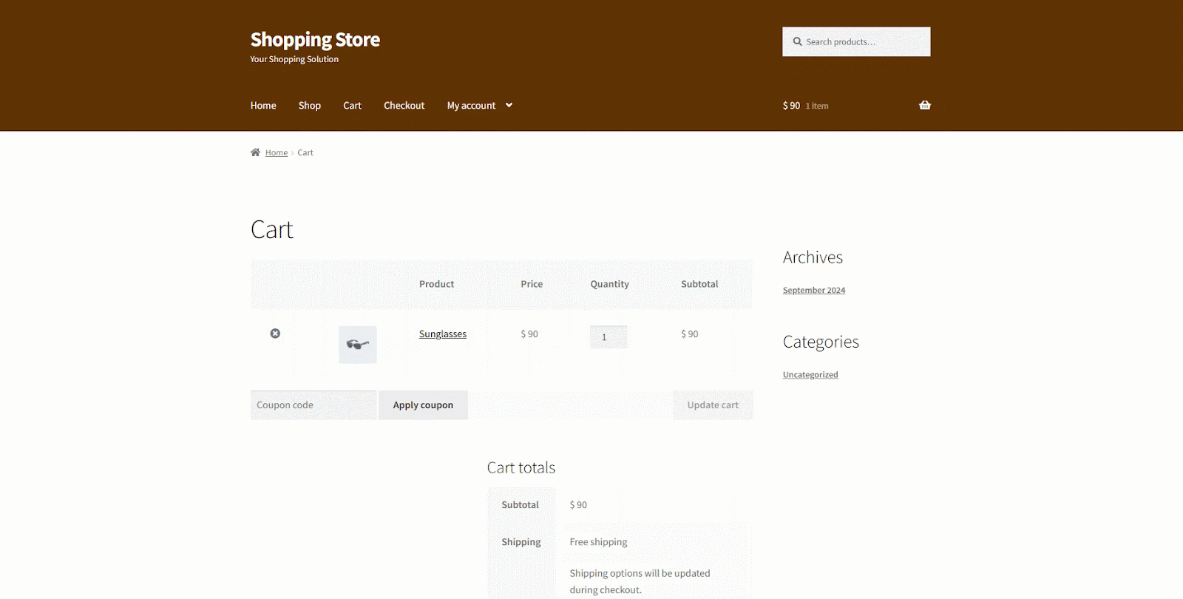Click the Search products field
Screen dimensions: 1183x599
pyautogui.click(x=864, y=42)
